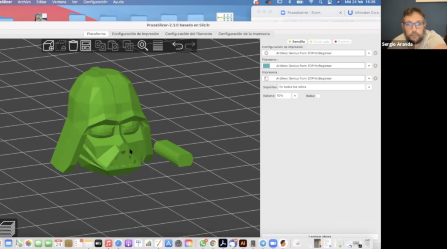
Task: Select the Avanzado mode
Action: [320, 41]
